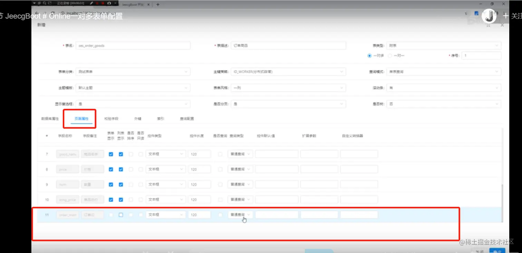The height and width of the screenshot is (253, 522).
Task: Open the 主键策略 ID_WORKER dropdown
Action: 288,72
